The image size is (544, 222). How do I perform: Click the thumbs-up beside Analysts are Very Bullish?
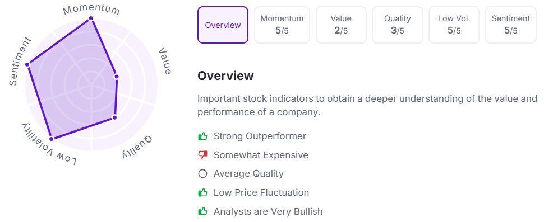tap(202, 211)
